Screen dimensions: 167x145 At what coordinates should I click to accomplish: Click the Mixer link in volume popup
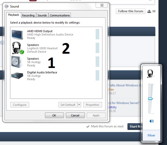click(x=151, y=135)
